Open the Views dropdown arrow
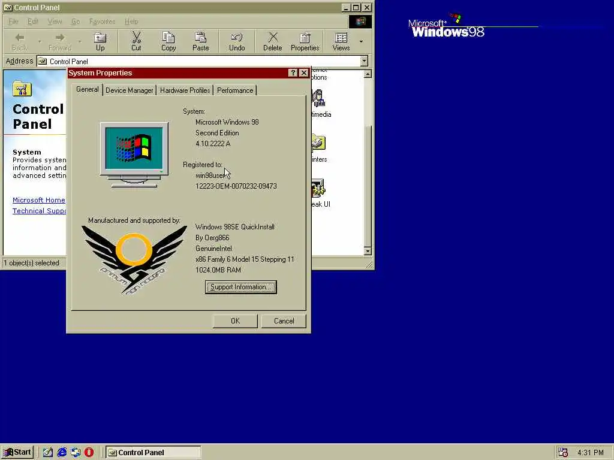 [x=361, y=41]
